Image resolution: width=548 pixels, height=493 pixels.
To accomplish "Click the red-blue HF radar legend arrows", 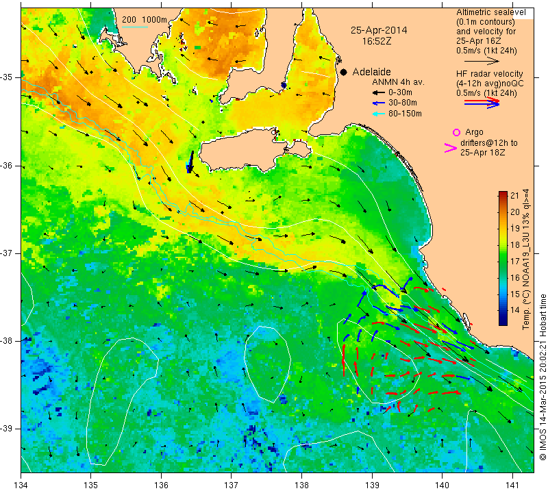I will 482,103.
